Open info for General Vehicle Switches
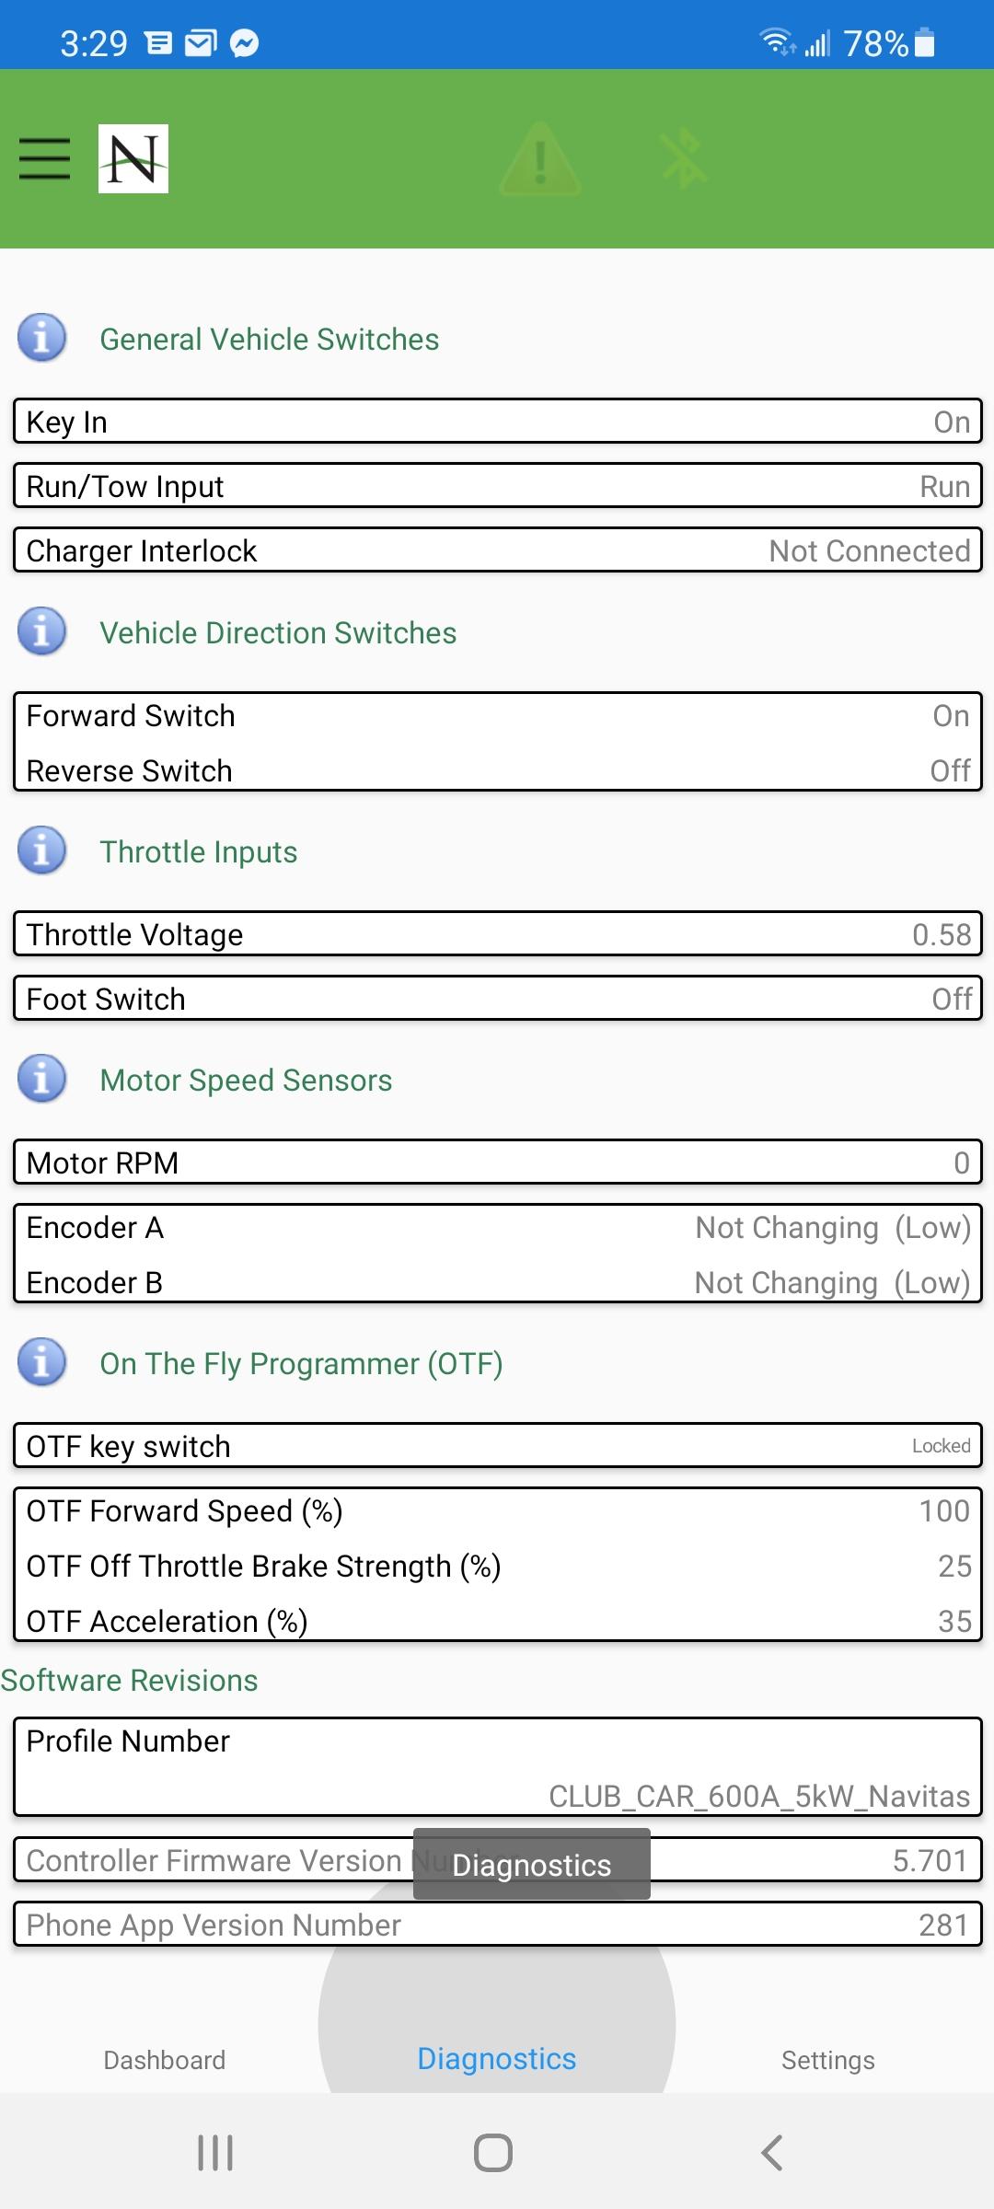The width and height of the screenshot is (994, 2209). coord(42,338)
